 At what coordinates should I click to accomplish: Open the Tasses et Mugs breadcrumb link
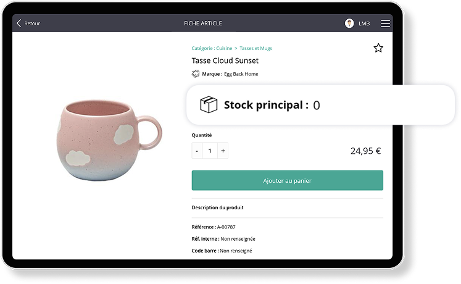(x=255, y=48)
